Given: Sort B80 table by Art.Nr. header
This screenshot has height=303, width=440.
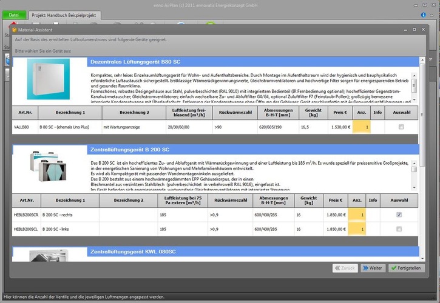Looking at the screenshot, I should (25, 112).
